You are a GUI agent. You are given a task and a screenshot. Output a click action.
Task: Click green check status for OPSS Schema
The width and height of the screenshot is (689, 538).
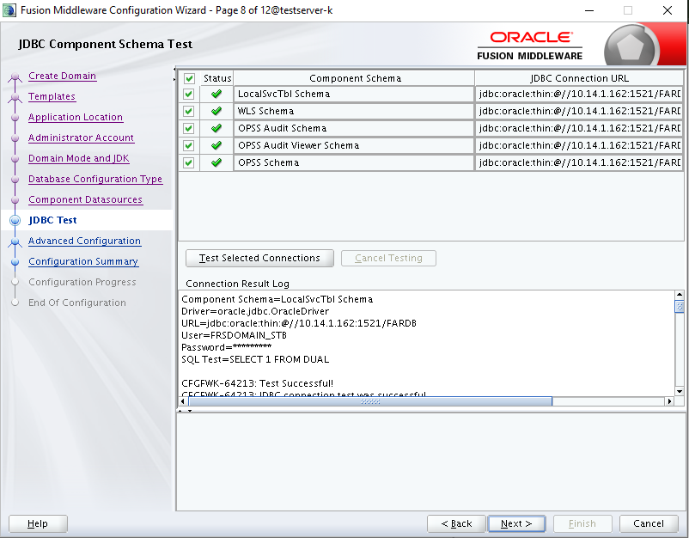pyautogui.click(x=216, y=162)
